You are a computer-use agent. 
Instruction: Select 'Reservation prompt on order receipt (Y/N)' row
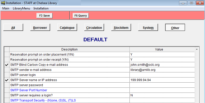coord(69,60)
